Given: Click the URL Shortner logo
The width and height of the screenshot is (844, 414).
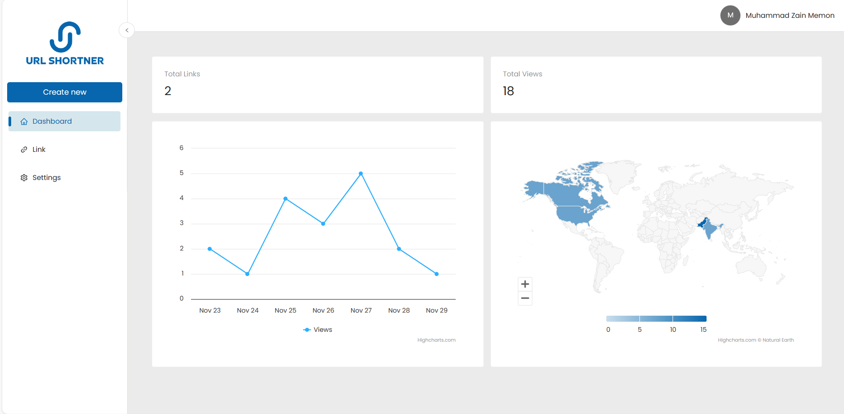Looking at the screenshot, I should pyautogui.click(x=65, y=44).
